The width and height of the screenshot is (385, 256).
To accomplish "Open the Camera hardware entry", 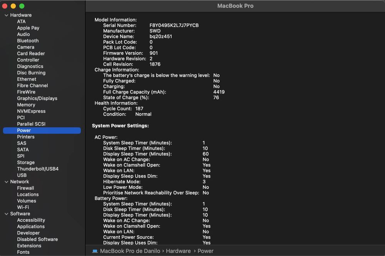I will point(25,47).
